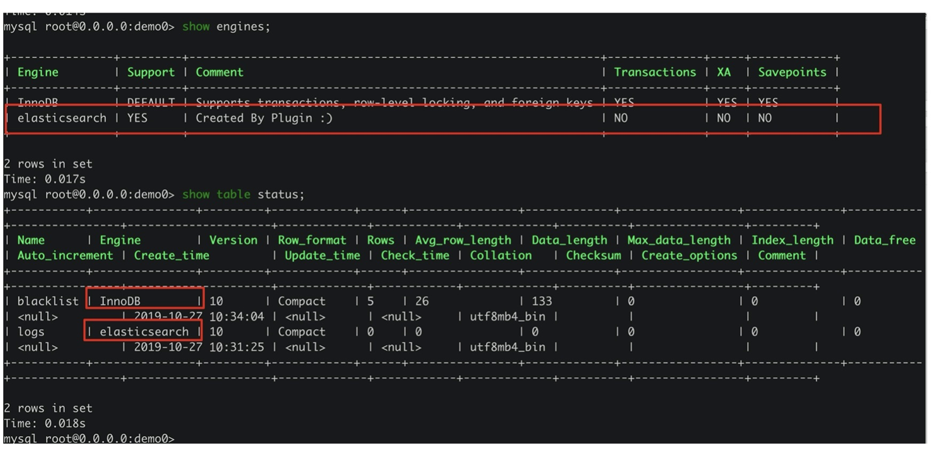
Task: Select the "Index_length" column header
Action: click(x=792, y=240)
